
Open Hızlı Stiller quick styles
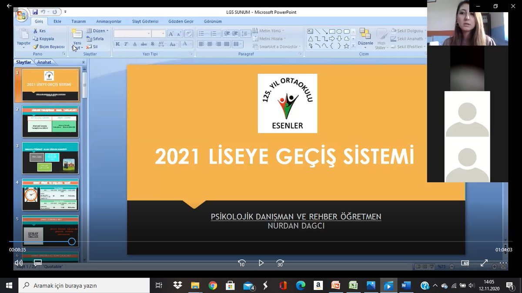tap(381, 40)
